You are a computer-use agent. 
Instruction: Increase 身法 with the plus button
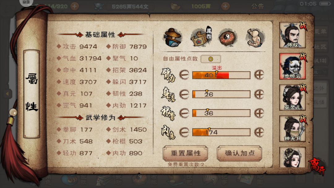(259, 94)
